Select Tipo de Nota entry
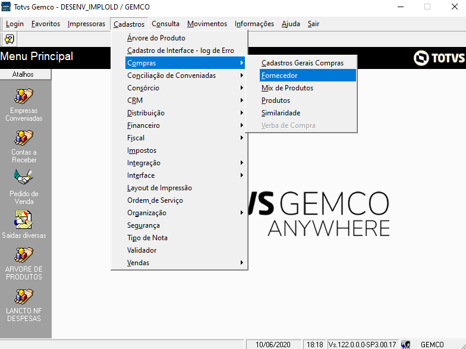Viewport: 466px width, 349px height. coord(185,238)
